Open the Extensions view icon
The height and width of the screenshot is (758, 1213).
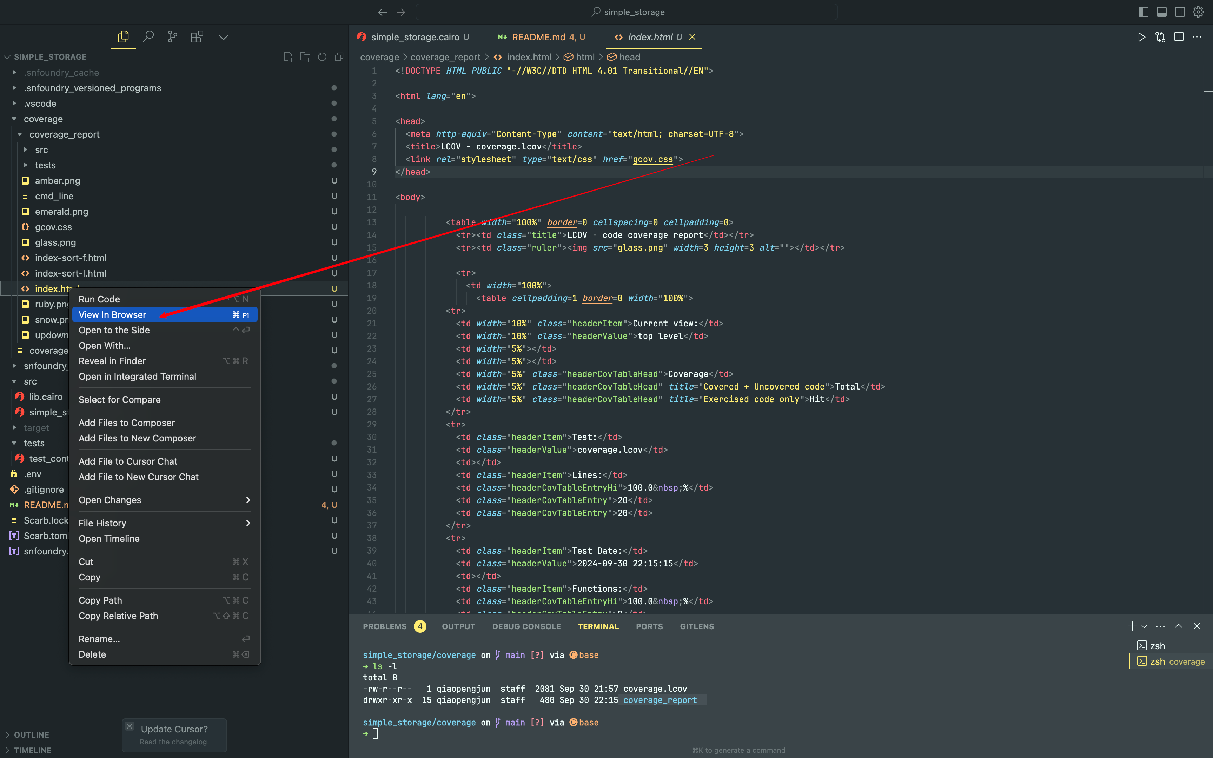(197, 36)
